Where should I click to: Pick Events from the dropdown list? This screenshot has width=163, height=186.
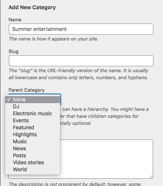click(x=33, y=120)
